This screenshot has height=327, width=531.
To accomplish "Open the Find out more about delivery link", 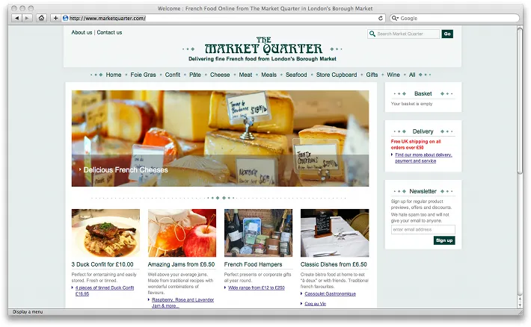I will 423,158.
